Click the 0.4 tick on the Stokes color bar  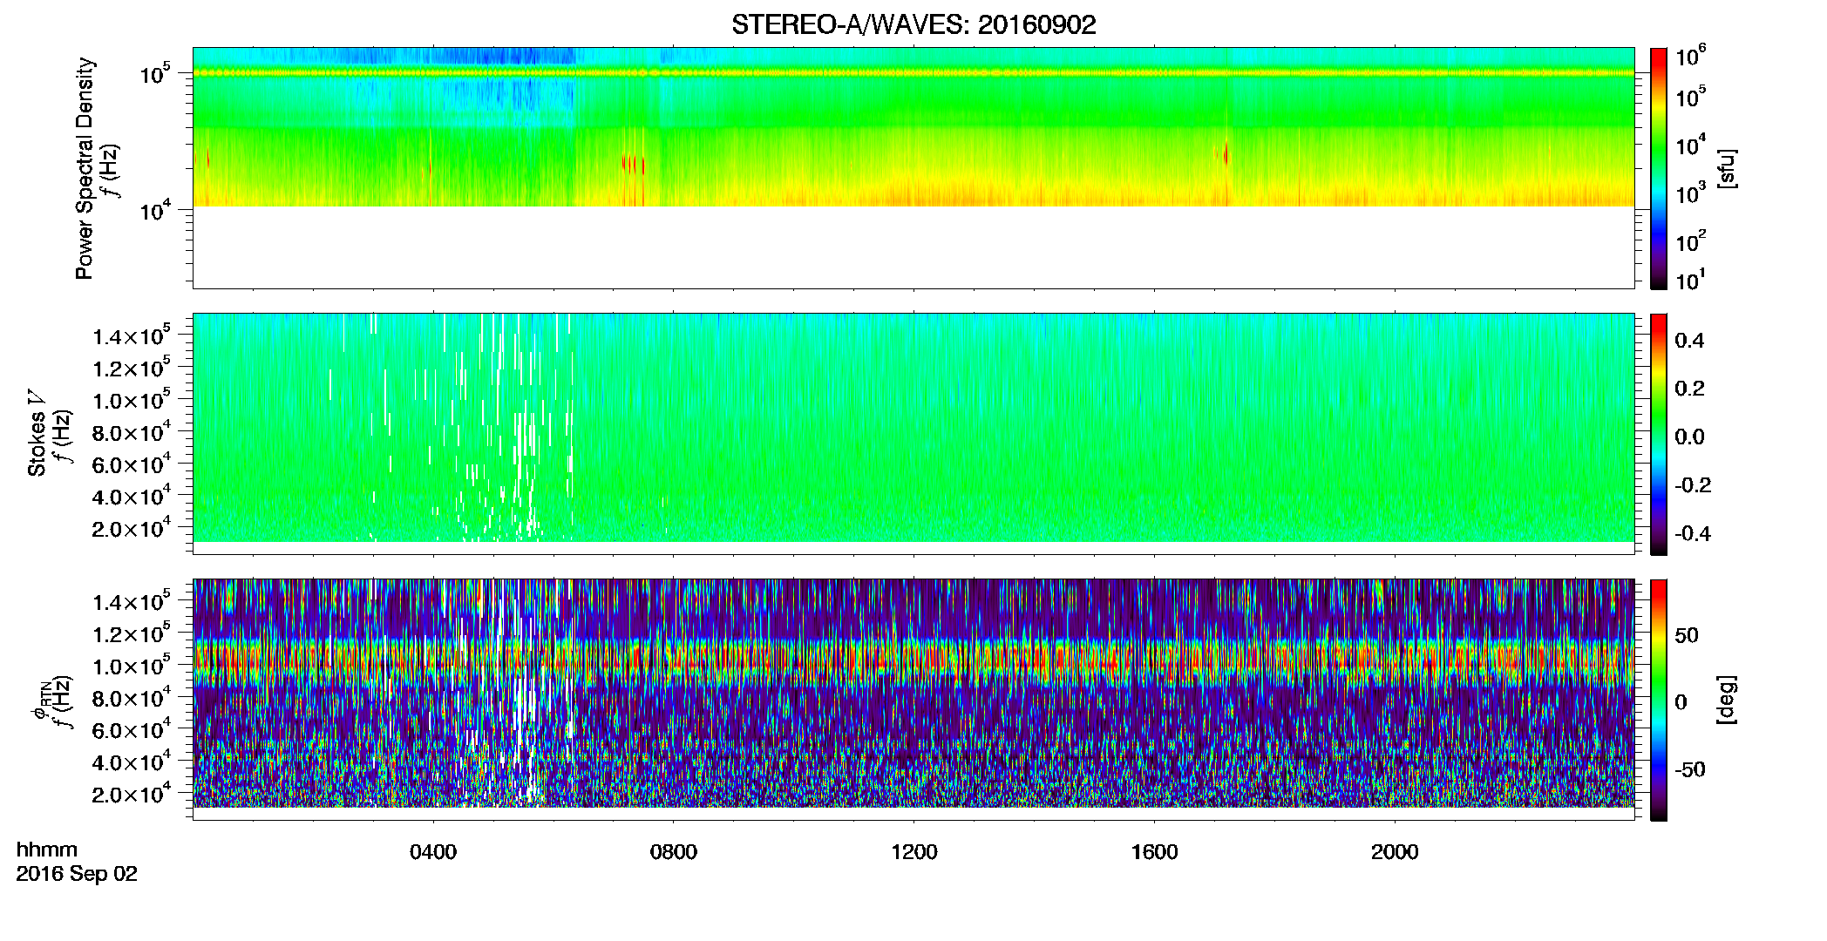(x=1689, y=341)
